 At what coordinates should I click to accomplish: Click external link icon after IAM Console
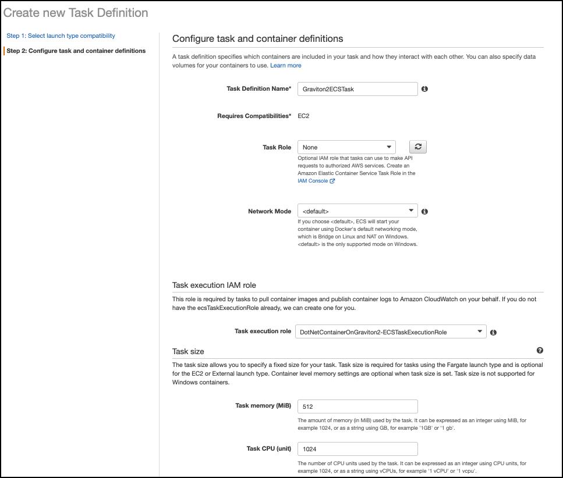pyautogui.click(x=332, y=181)
